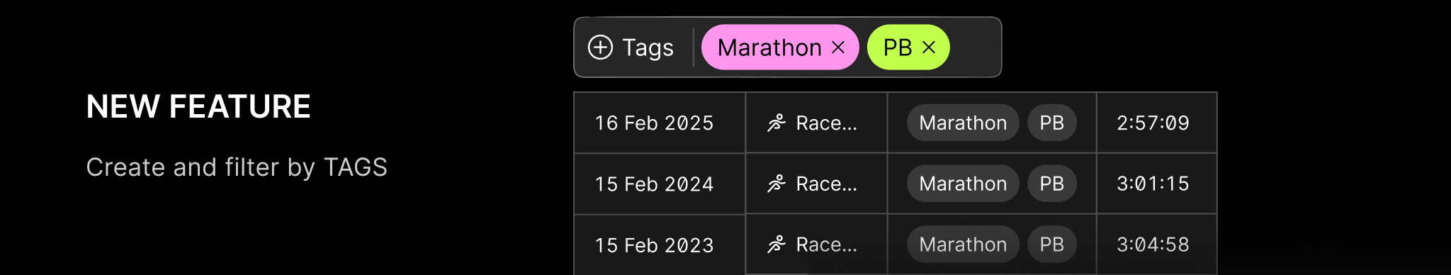
Task: Remove the pink Marathon filter tag
Action: [838, 47]
